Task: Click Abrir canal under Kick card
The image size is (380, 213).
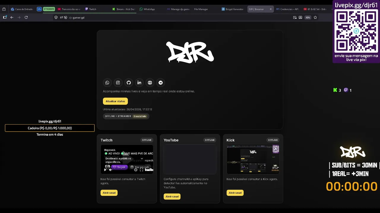Action: (235, 193)
